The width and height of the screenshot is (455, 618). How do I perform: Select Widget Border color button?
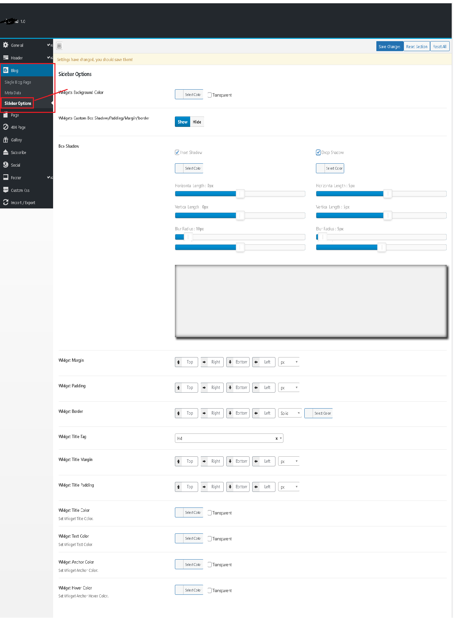tap(318, 413)
